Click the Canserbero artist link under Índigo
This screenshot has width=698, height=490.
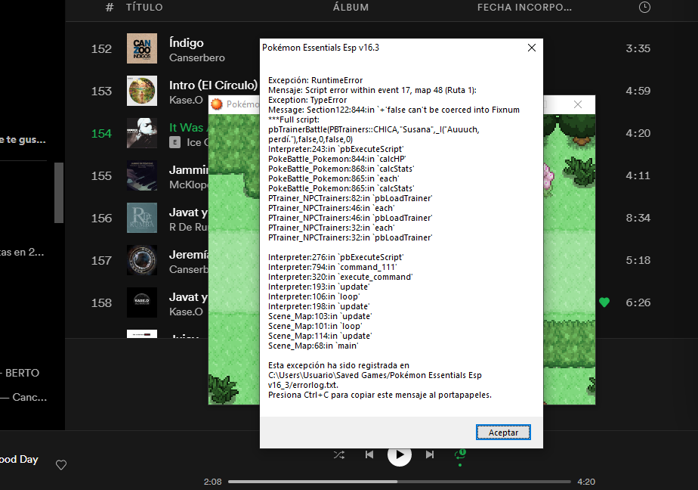[x=196, y=57]
